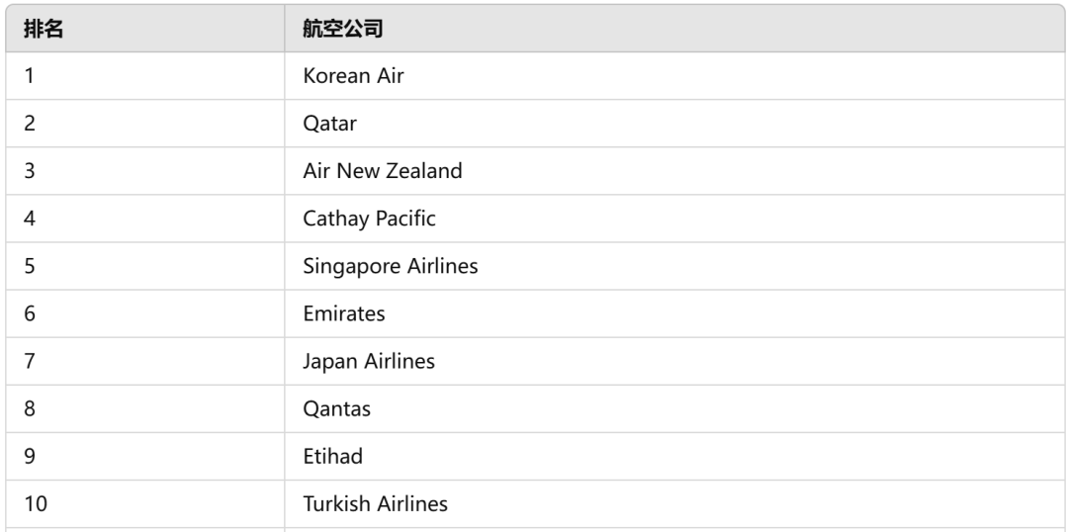Select the Korean Air cell
Viewport: 1068px width, 532px height.
click(674, 75)
